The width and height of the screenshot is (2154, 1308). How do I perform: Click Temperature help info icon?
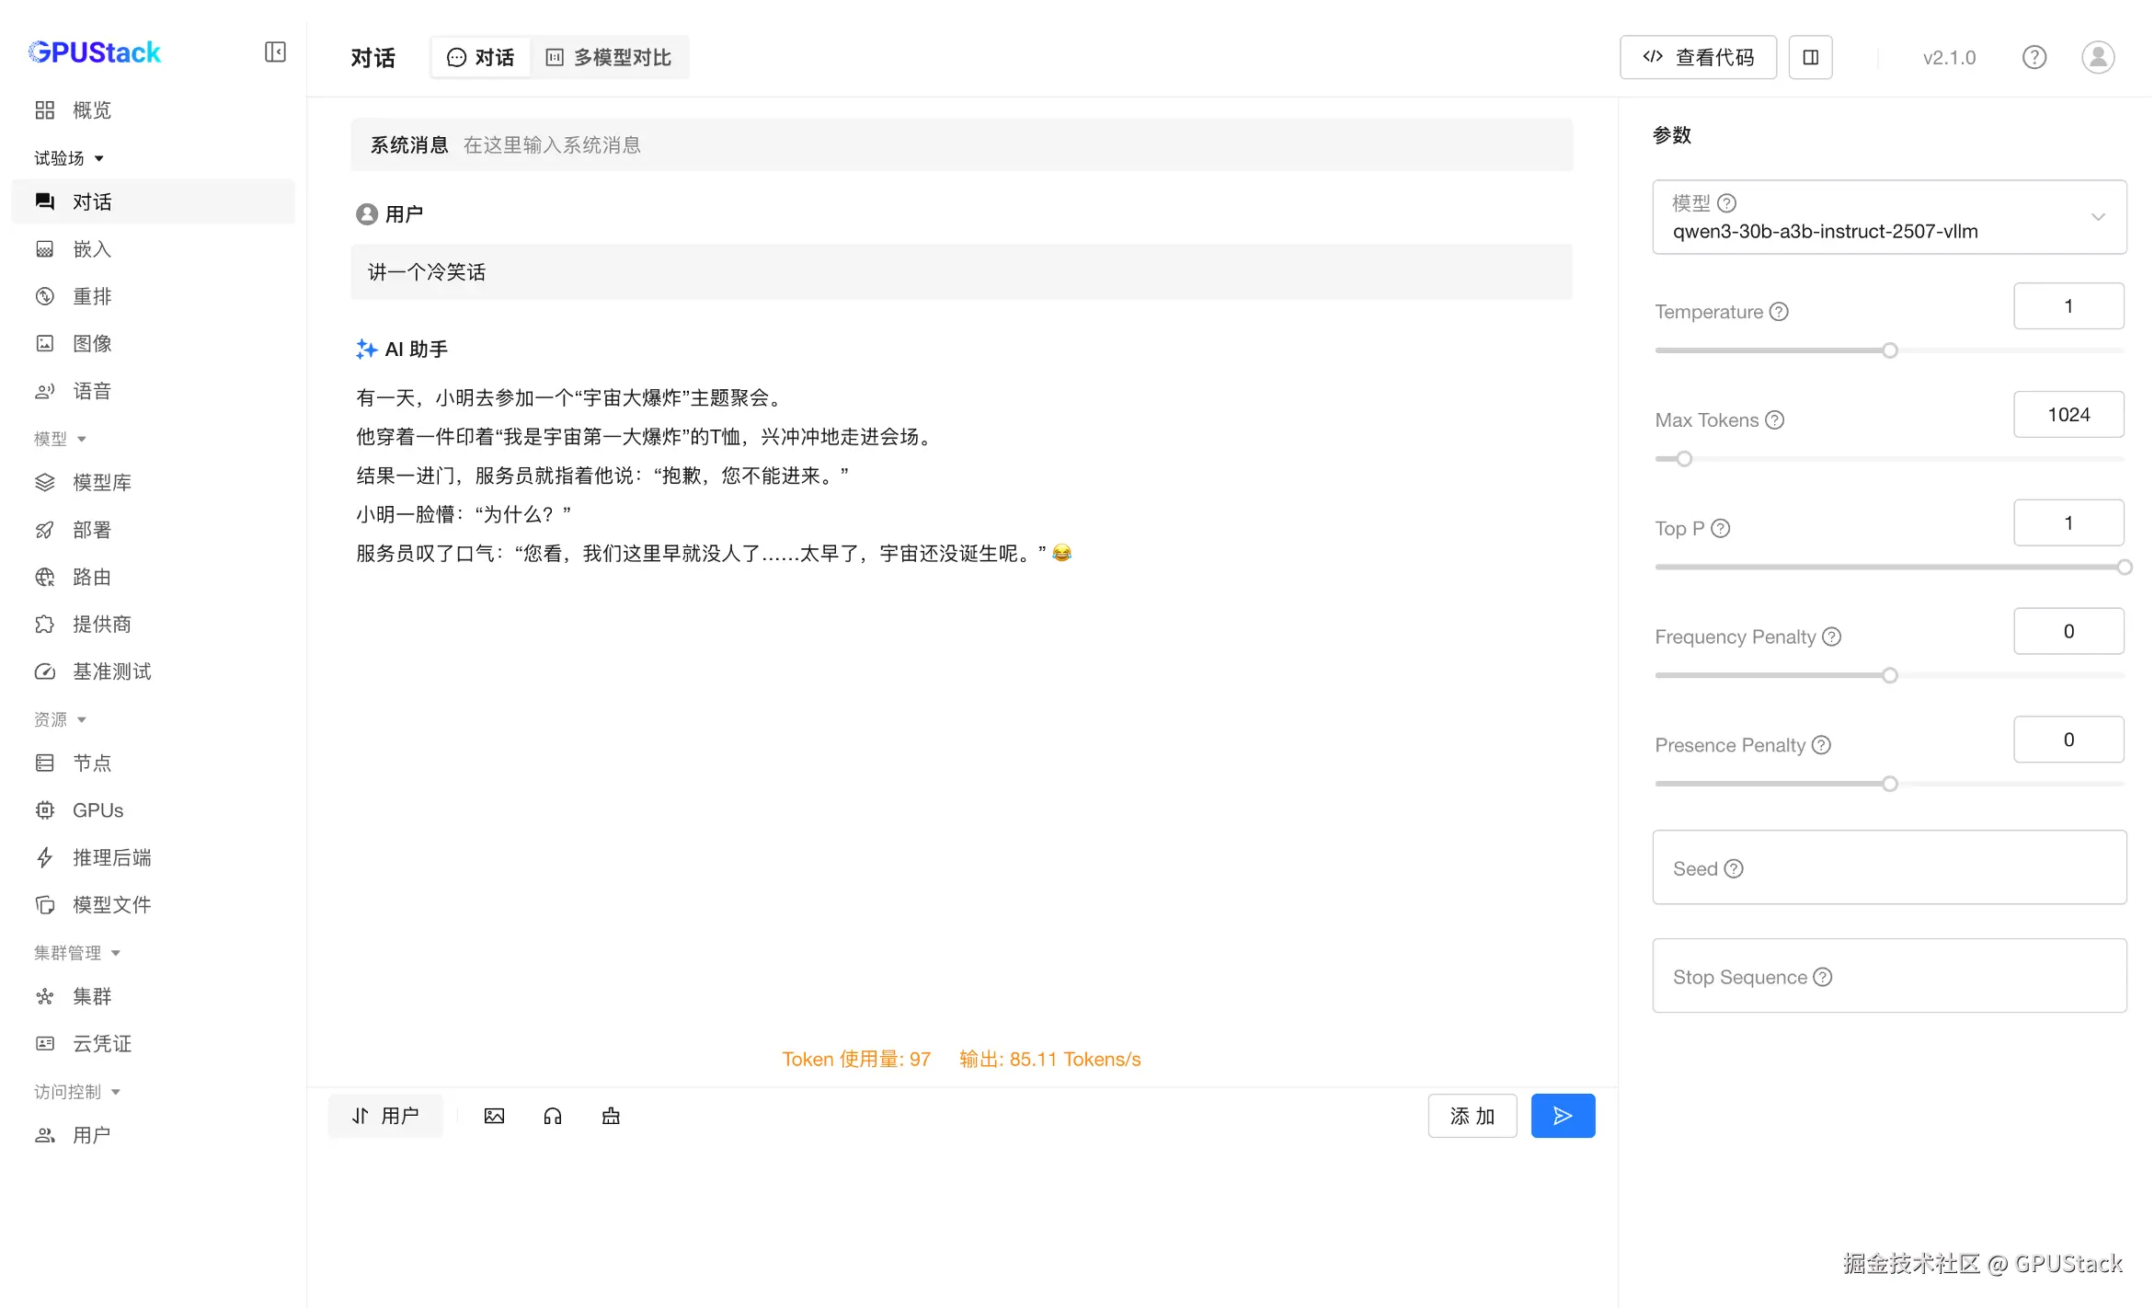tap(1779, 312)
